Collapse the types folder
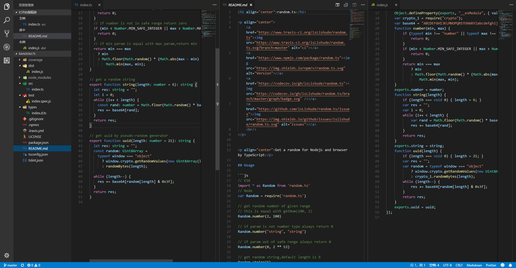Viewport: 516px width, 268px height. (42, 107)
